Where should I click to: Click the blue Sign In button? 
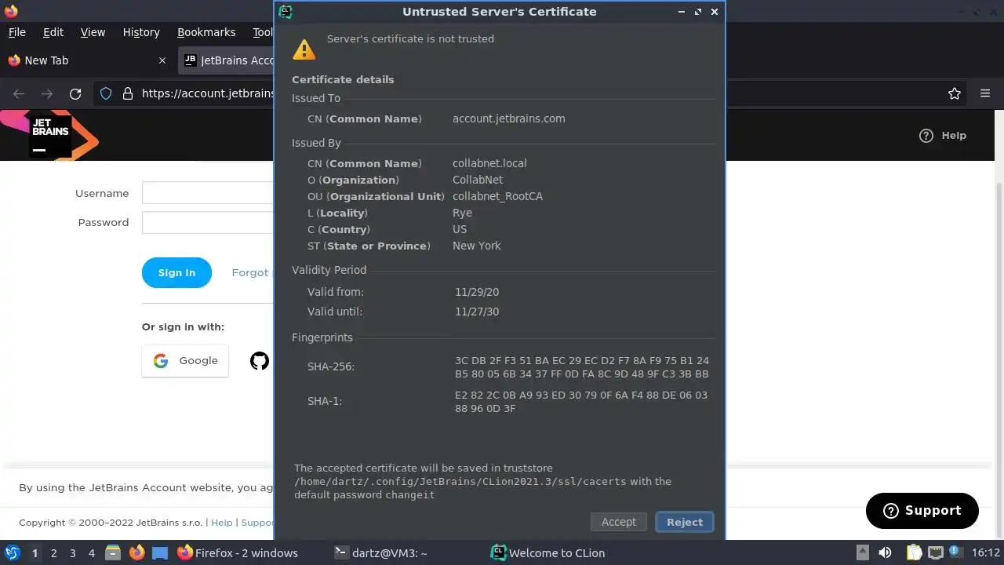coord(176,272)
